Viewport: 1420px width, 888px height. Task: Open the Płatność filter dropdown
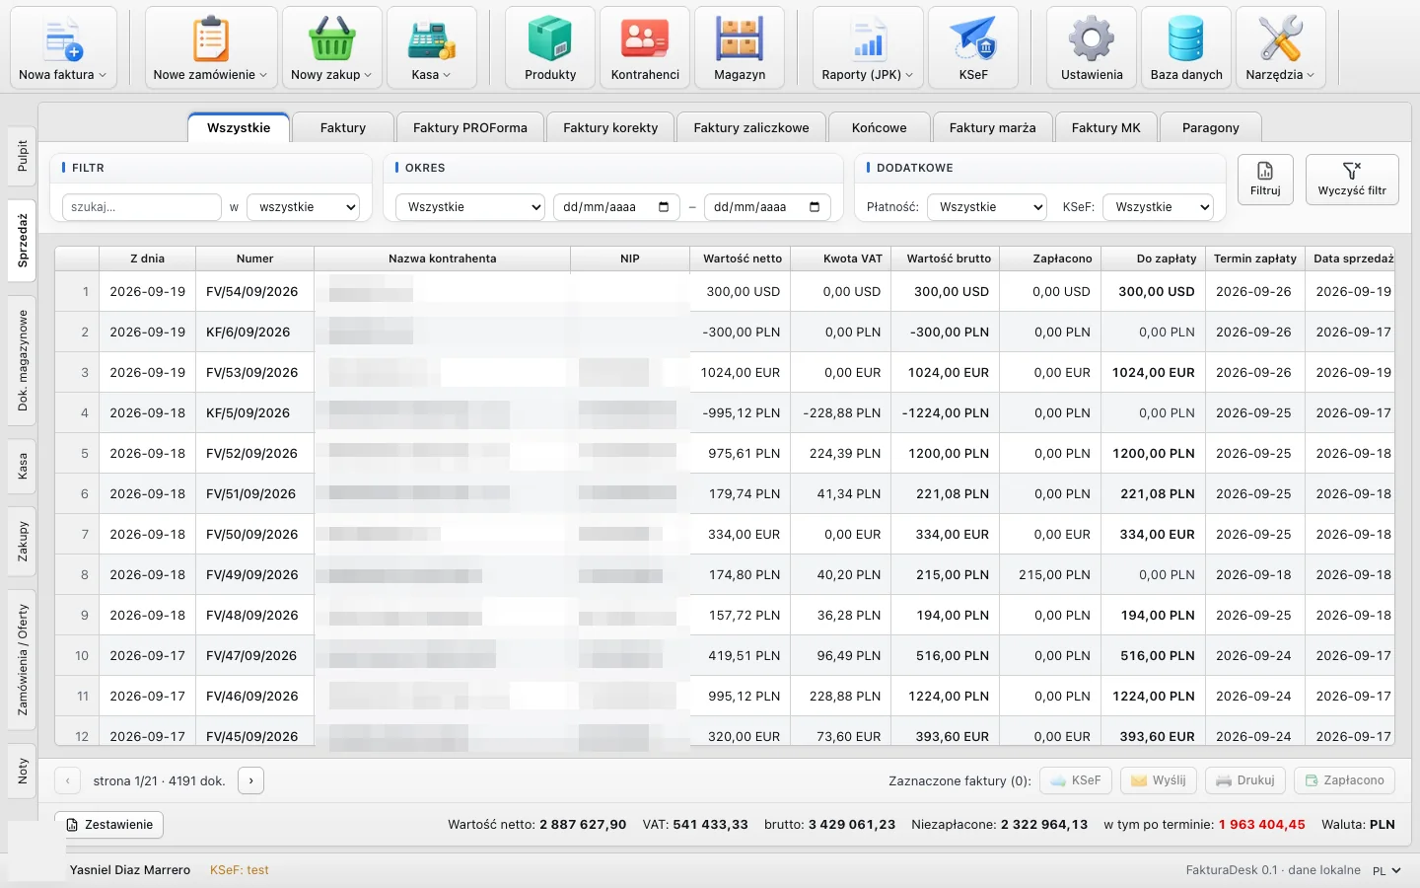click(987, 207)
